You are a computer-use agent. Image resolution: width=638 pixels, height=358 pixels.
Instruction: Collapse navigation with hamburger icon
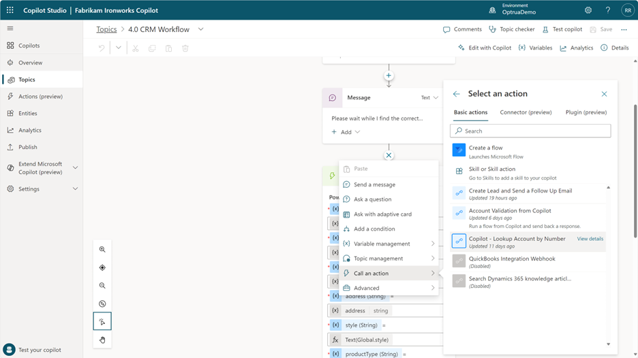point(10,29)
